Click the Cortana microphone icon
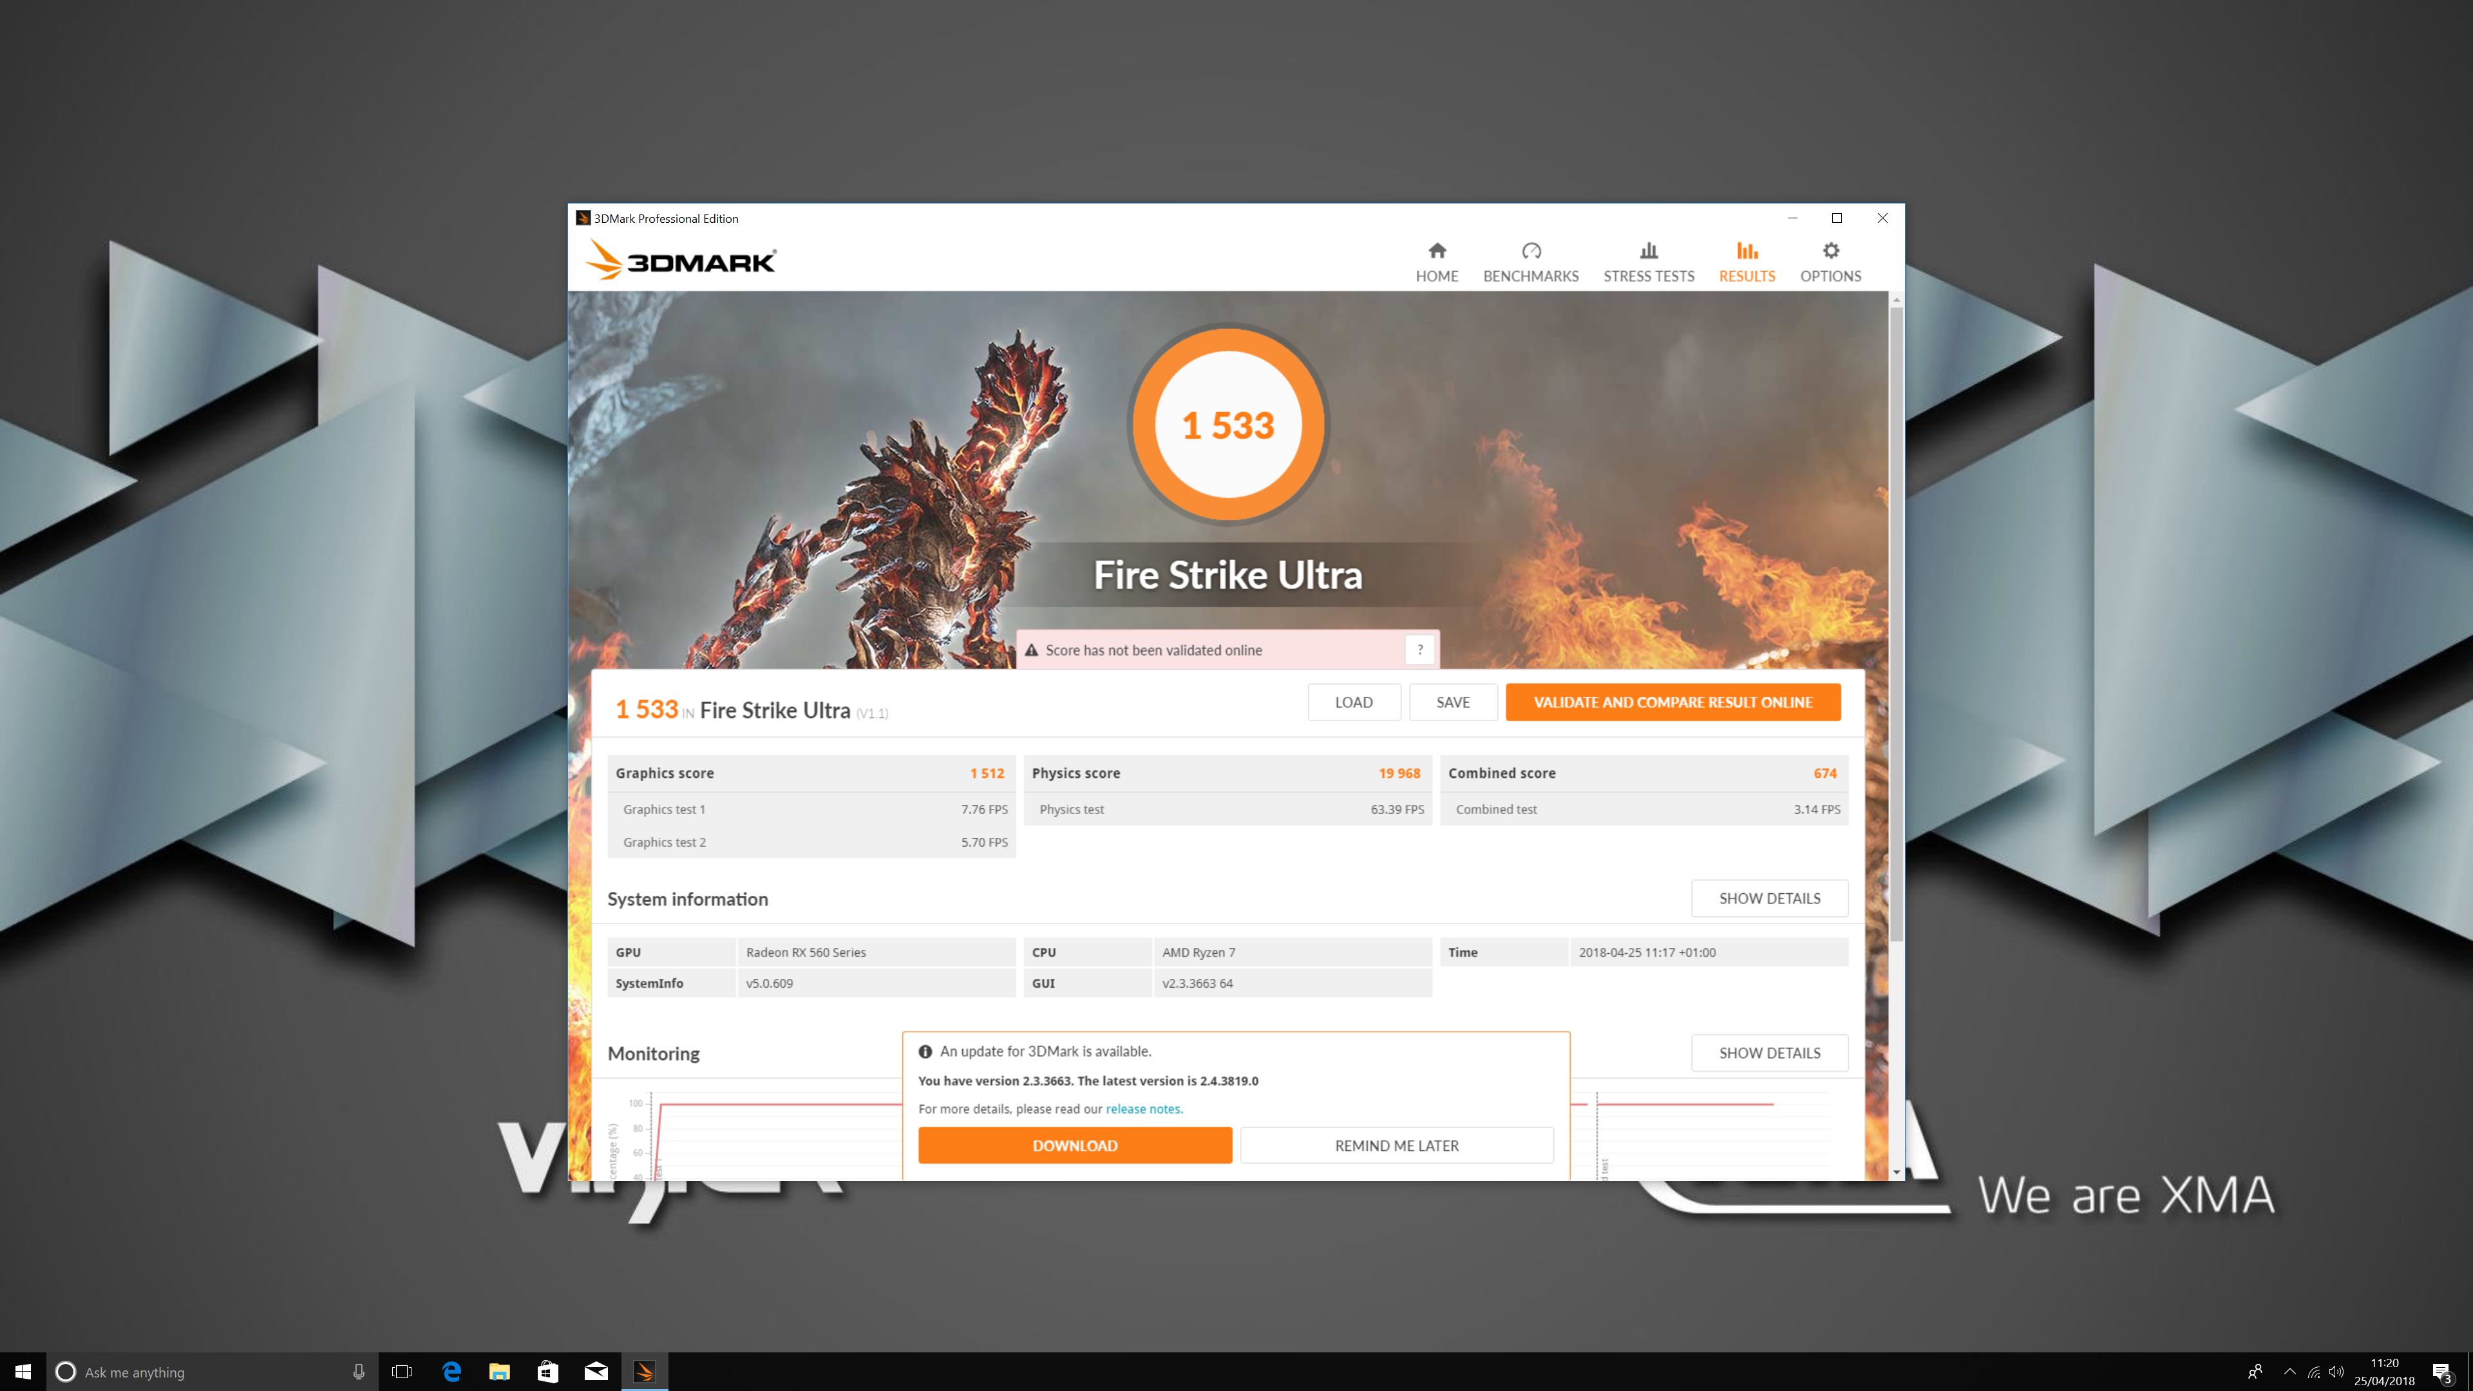This screenshot has height=1391, width=2473. (x=358, y=1371)
